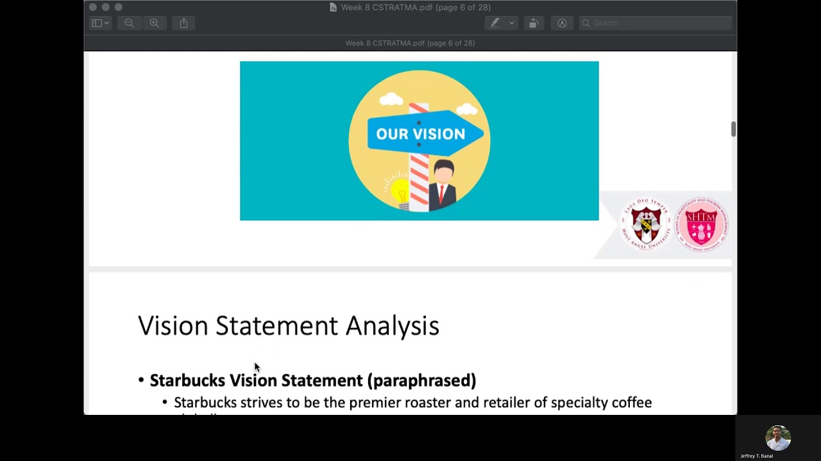The width and height of the screenshot is (821, 461).
Task: Focus the Search field
Action: point(655,23)
